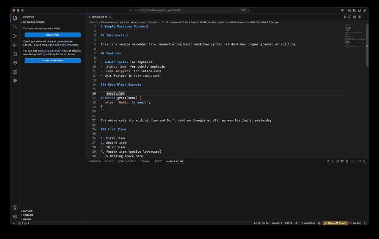The width and height of the screenshot is (379, 239).
Task: Open the remote window status bar icon
Action: click(x=14, y=223)
